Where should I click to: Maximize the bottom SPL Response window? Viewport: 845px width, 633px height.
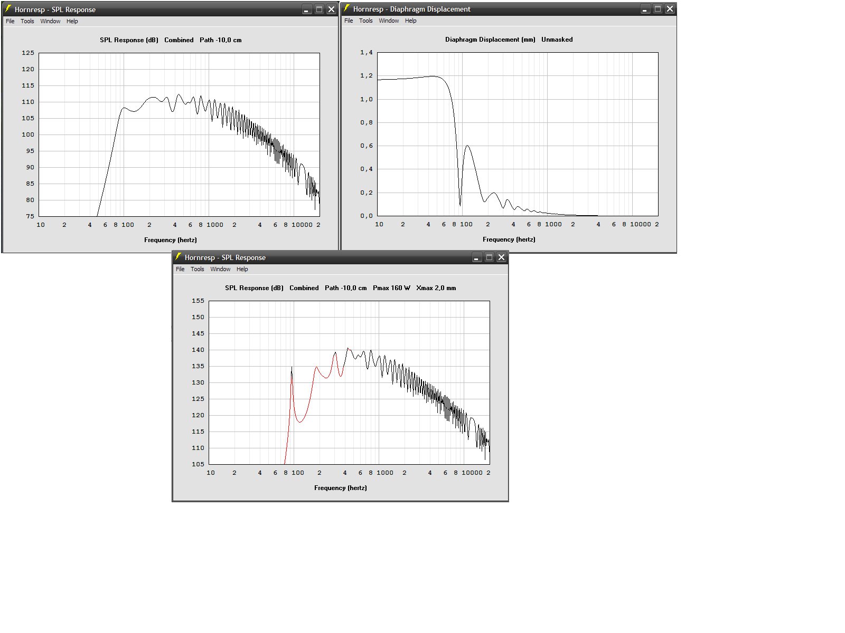(x=489, y=257)
